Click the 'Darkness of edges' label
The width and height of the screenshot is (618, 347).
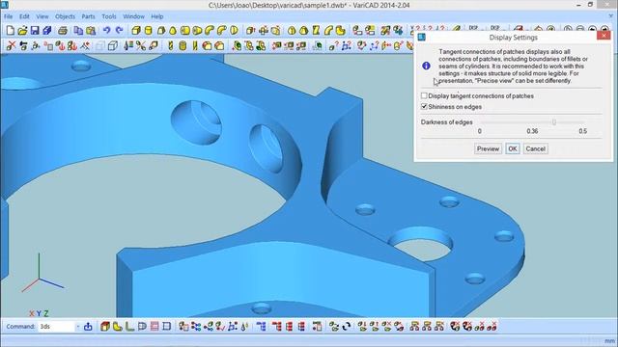click(446, 122)
